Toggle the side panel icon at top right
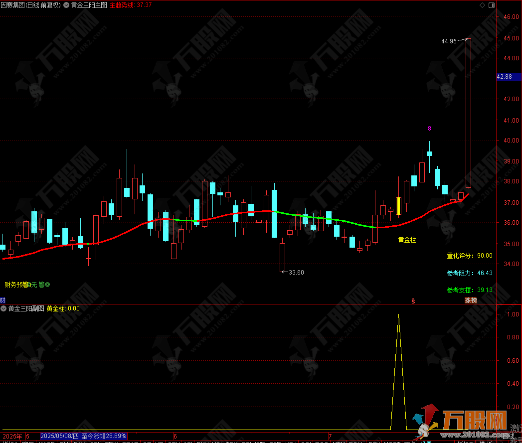Image resolution: width=522 pixels, height=443 pixels. pyautogui.click(x=492, y=5)
